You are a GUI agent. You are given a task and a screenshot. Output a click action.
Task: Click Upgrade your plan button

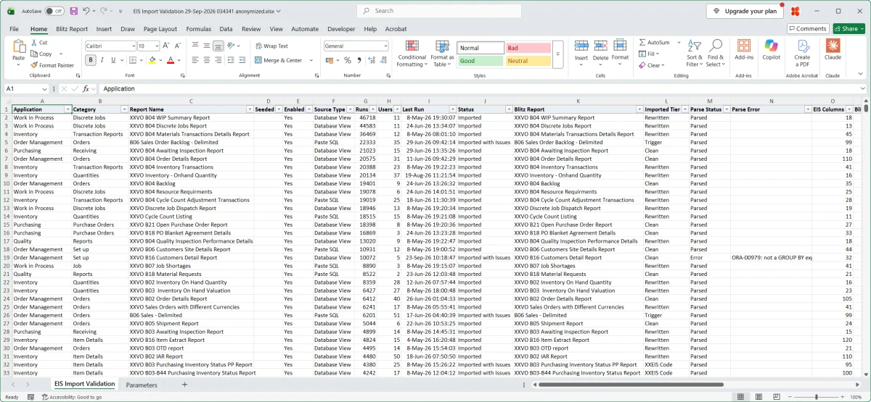(745, 11)
